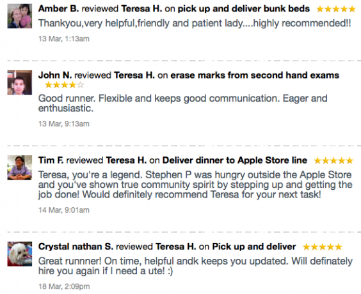Open John N. reviewer profile link

click(x=55, y=75)
